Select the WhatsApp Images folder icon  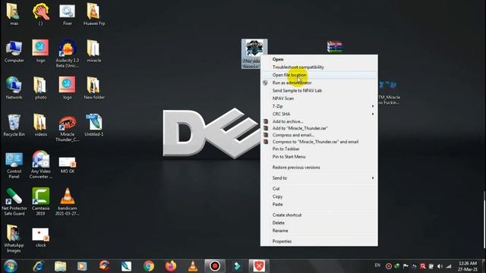click(14, 239)
